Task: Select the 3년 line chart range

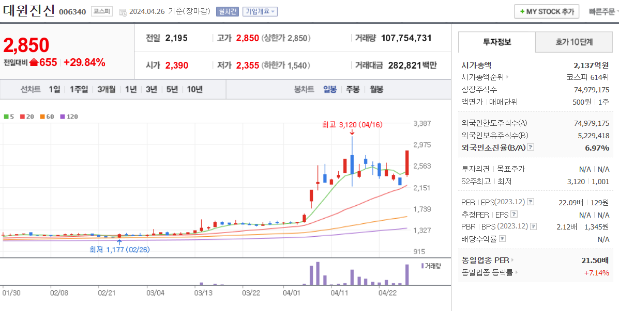Action: (151, 89)
